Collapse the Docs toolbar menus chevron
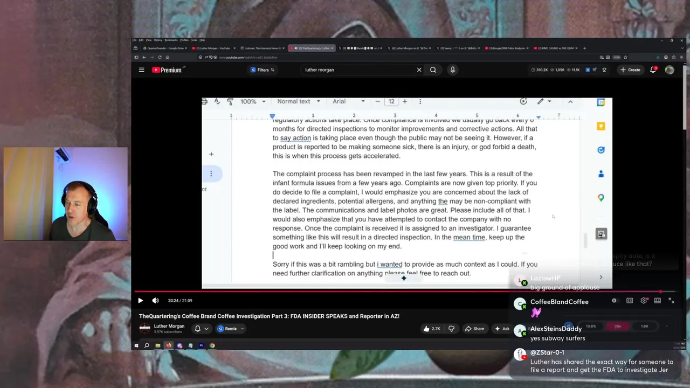The width and height of the screenshot is (690, 388). [x=570, y=101]
